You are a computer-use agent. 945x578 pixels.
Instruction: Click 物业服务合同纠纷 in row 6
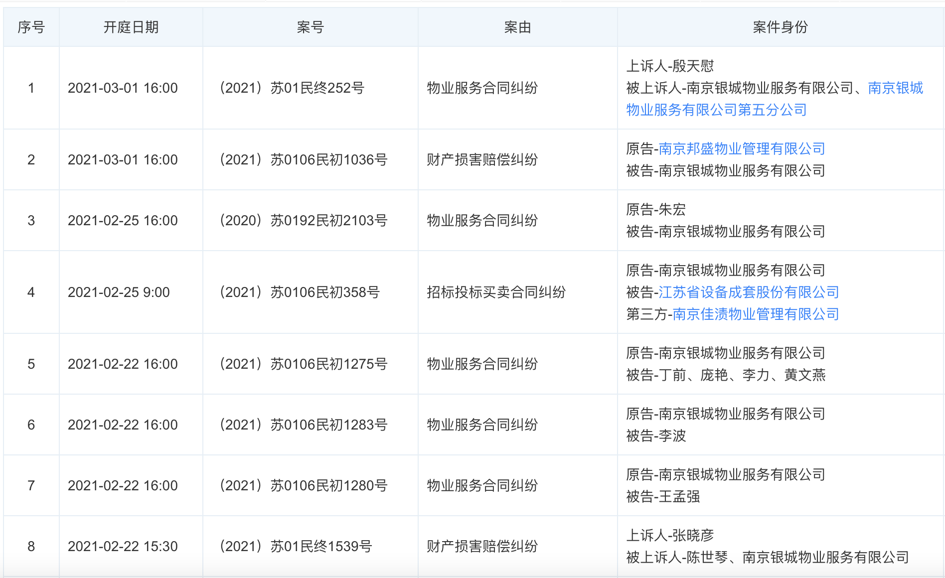pos(482,425)
